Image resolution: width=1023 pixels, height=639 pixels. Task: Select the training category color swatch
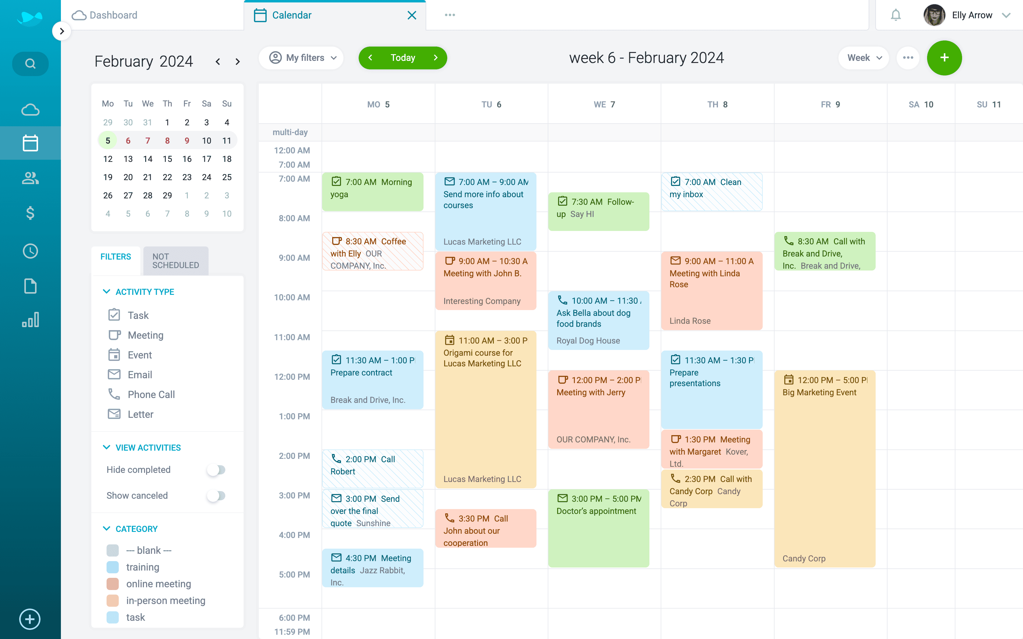click(112, 567)
